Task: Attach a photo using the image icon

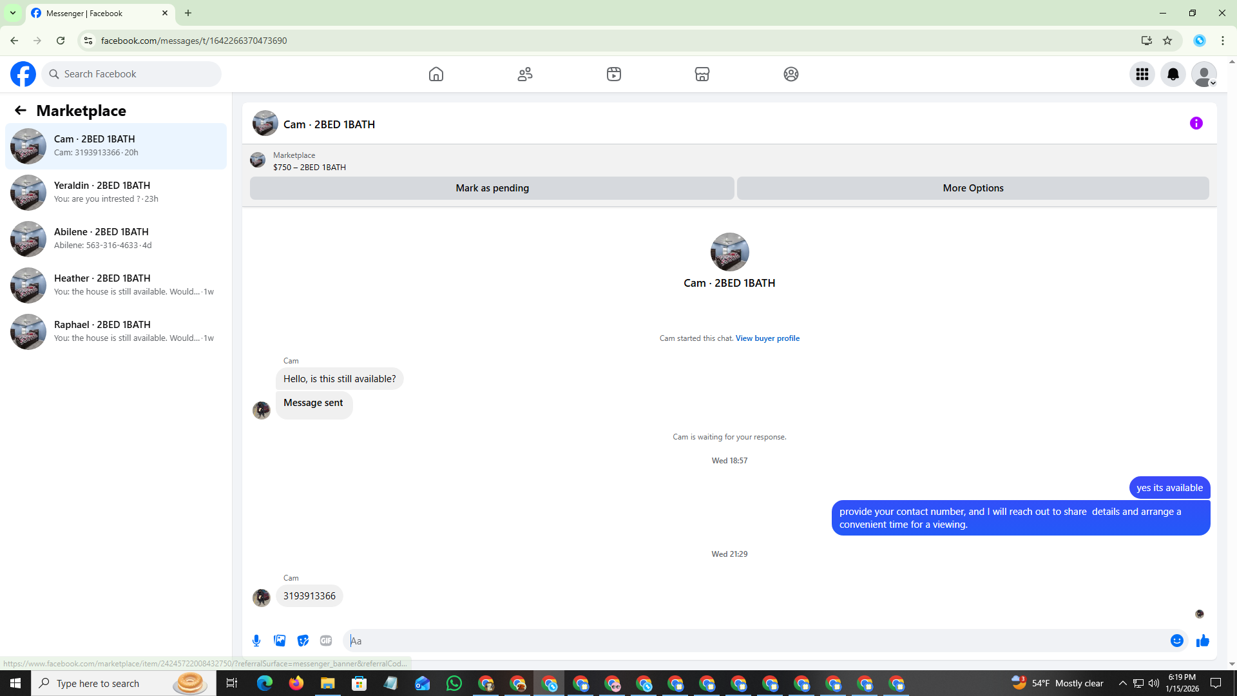Action: (x=280, y=641)
